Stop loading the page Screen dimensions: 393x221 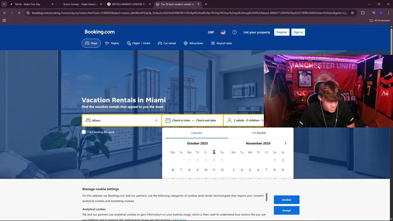pyautogui.click(x=19, y=13)
